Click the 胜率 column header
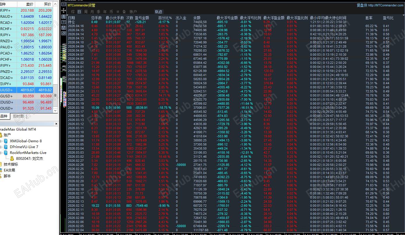The width and height of the screenshot is (405, 235). tap(369, 18)
